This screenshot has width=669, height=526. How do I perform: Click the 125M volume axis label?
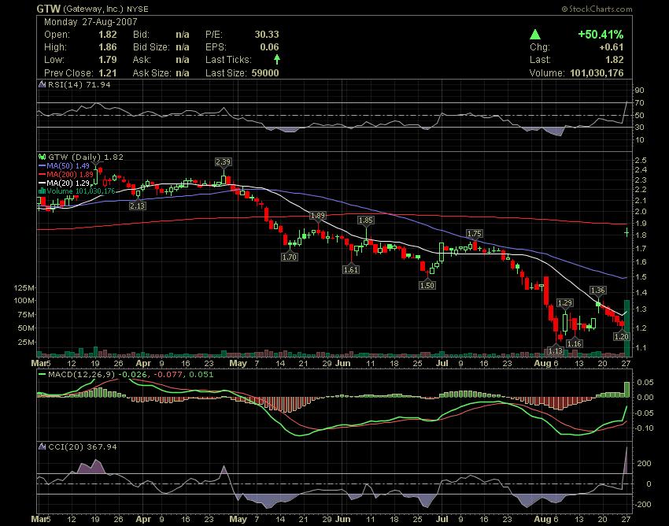pyautogui.click(x=24, y=288)
